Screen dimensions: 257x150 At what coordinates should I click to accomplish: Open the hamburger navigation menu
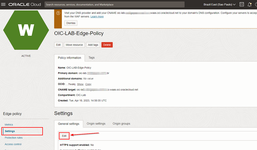pyautogui.click(x=3, y=4)
